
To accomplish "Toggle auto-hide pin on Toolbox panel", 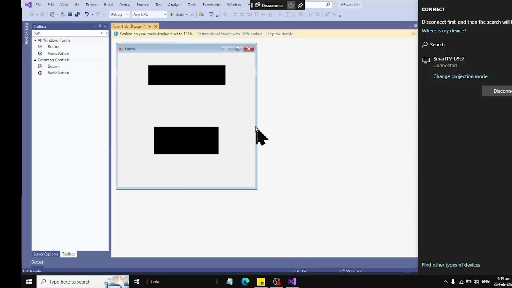I will 100,26.
